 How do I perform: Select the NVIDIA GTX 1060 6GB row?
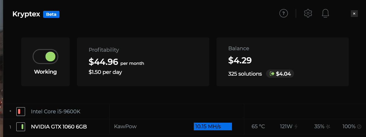[x=59, y=126]
